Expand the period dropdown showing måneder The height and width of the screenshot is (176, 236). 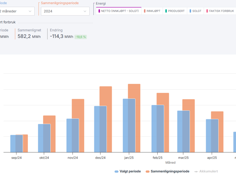point(16,11)
